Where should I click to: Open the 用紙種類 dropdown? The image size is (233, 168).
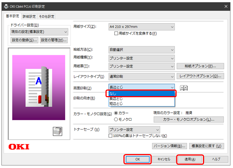tap(141, 58)
